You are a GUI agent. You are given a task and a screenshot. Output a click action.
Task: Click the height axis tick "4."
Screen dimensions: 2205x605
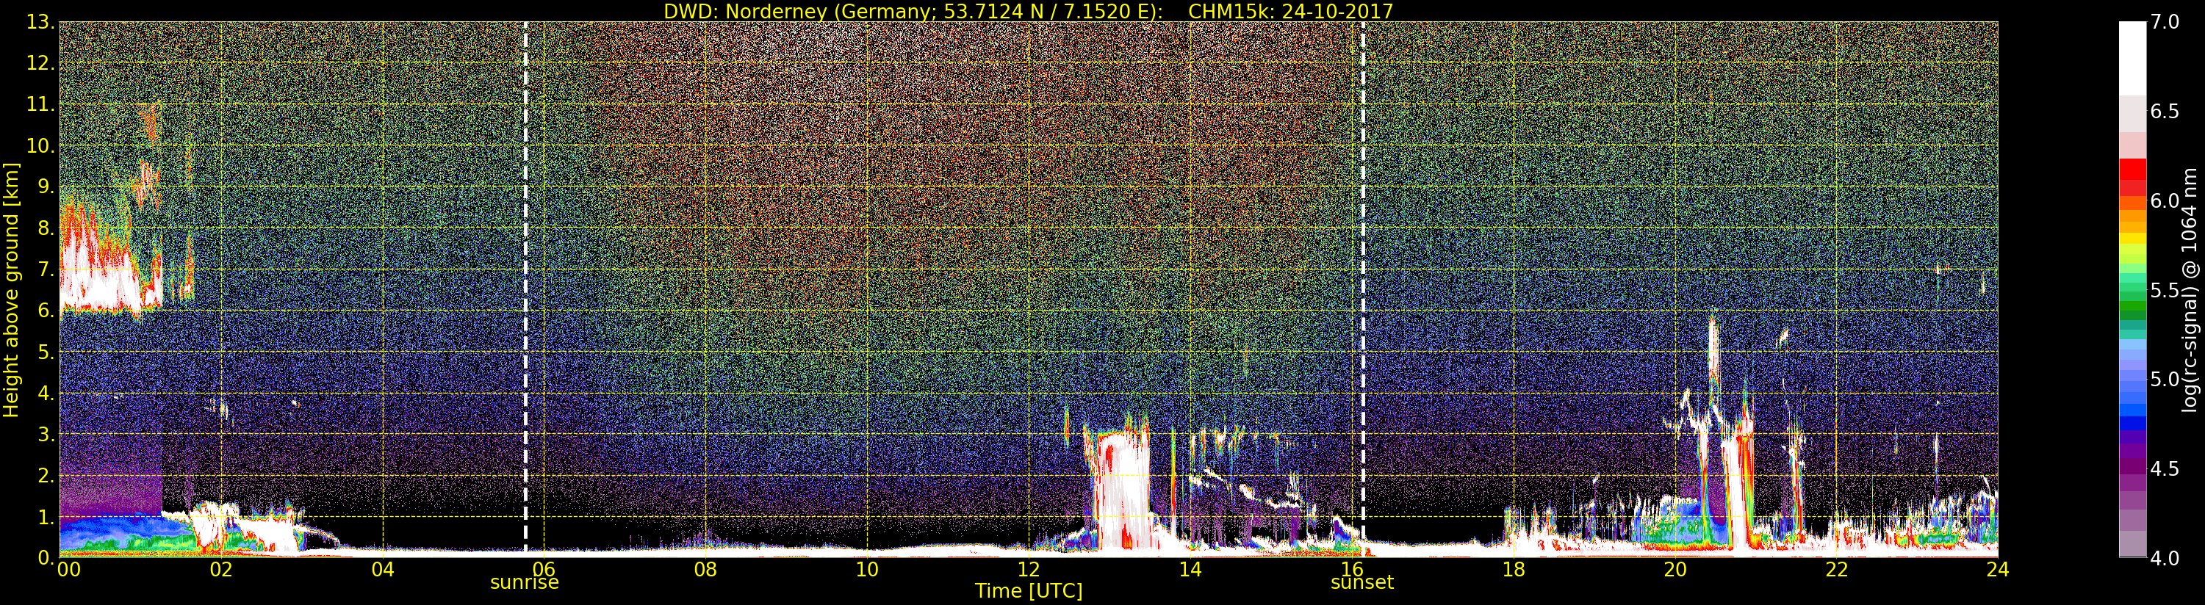tap(46, 393)
